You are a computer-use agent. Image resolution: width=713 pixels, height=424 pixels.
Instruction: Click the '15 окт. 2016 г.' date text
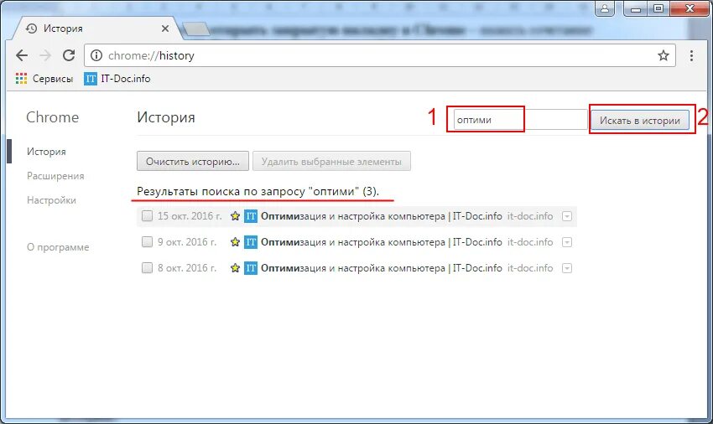click(x=190, y=216)
